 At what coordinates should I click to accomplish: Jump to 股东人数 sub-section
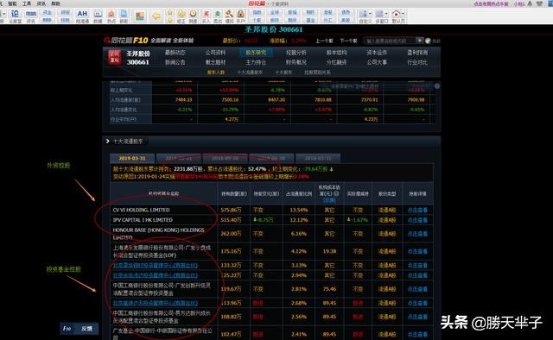pos(216,72)
